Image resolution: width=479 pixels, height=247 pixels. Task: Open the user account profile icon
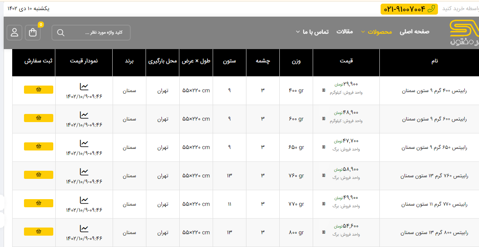(x=15, y=32)
